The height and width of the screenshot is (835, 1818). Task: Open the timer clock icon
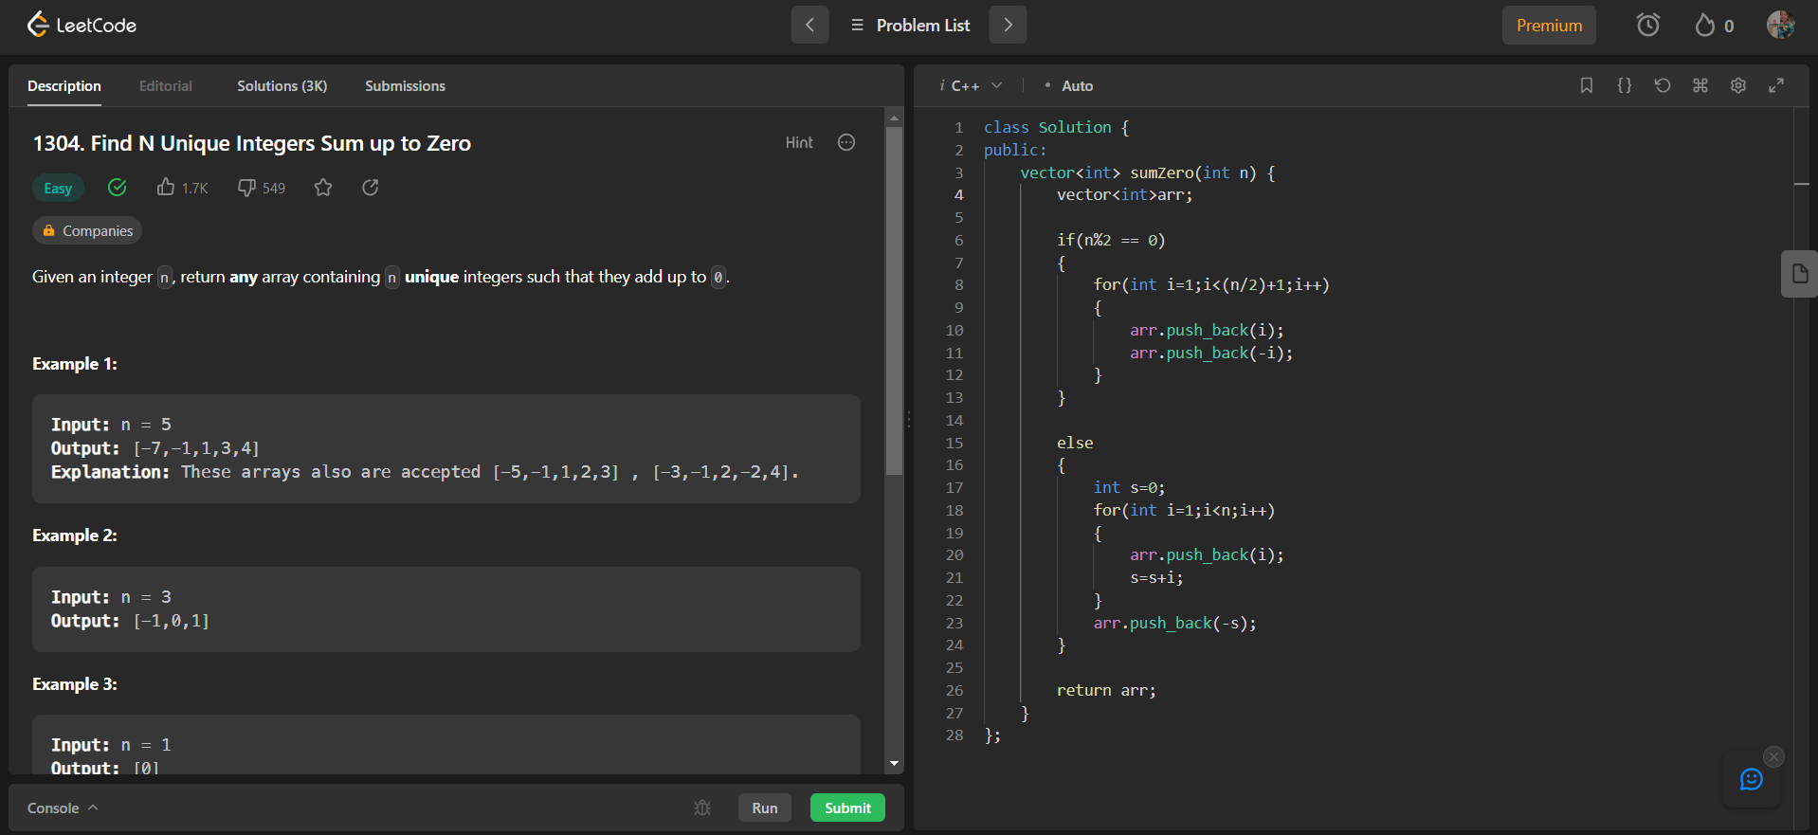(1648, 25)
